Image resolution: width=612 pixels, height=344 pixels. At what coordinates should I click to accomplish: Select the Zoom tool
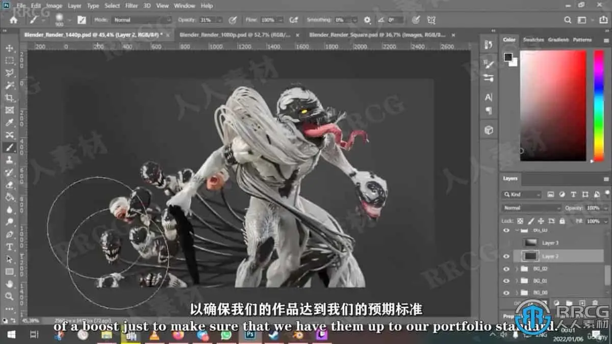pyautogui.click(x=10, y=296)
